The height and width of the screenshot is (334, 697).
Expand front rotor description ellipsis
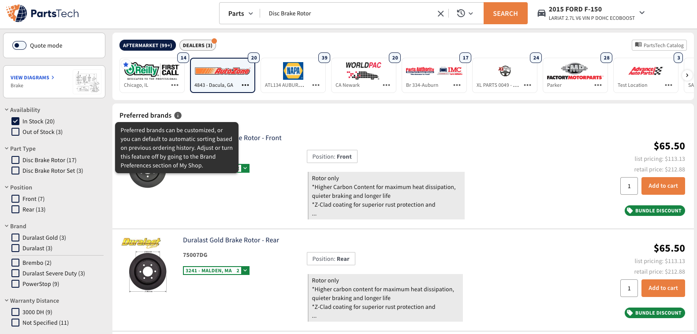tap(314, 214)
